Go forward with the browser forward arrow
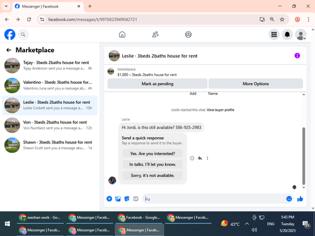This screenshot has width=315, height=236. pos(18,20)
